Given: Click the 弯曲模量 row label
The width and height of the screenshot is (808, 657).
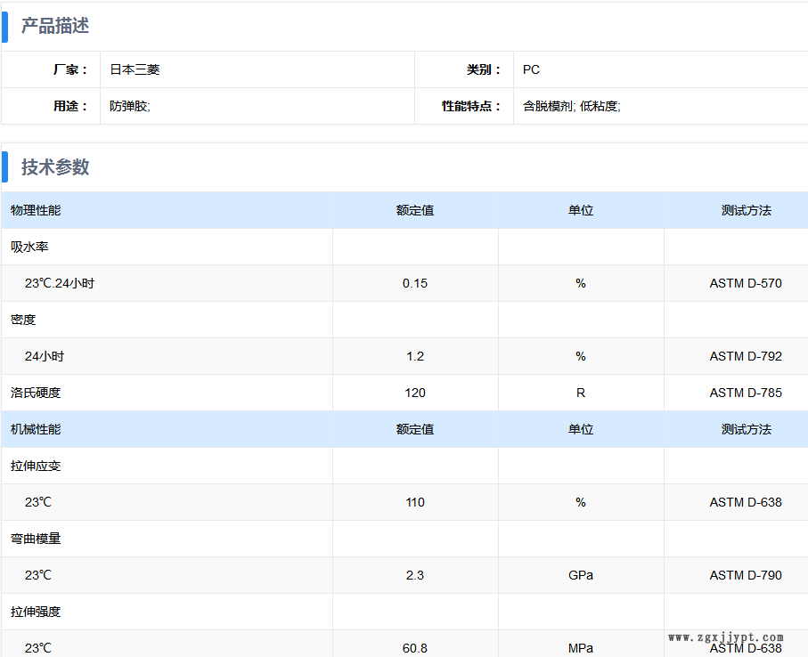Looking at the screenshot, I should tap(36, 539).
